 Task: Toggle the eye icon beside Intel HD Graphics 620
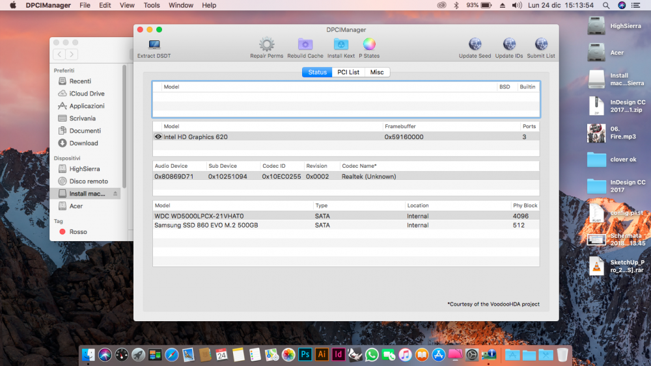(158, 137)
